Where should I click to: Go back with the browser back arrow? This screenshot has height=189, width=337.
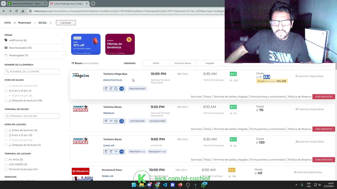(4, 11)
